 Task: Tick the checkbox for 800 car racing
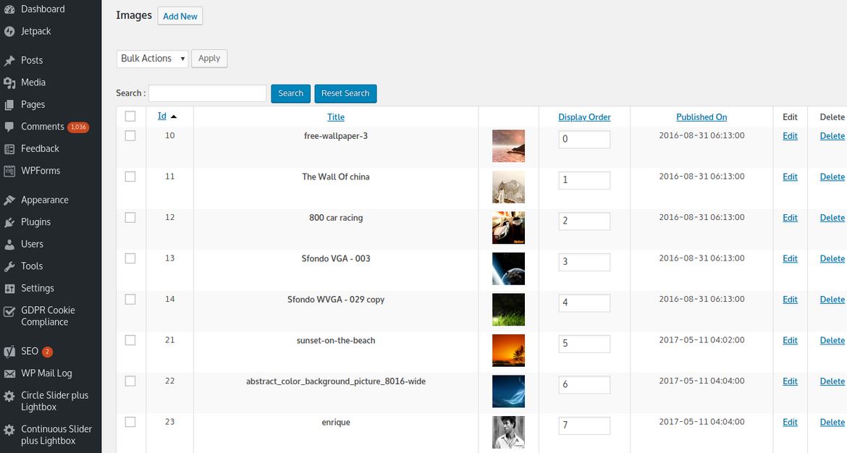[130, 218]
